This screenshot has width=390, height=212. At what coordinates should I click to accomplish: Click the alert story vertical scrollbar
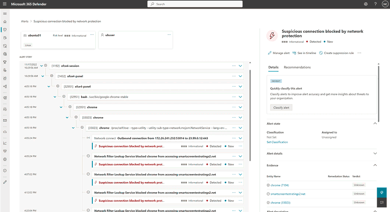point(250,115)
